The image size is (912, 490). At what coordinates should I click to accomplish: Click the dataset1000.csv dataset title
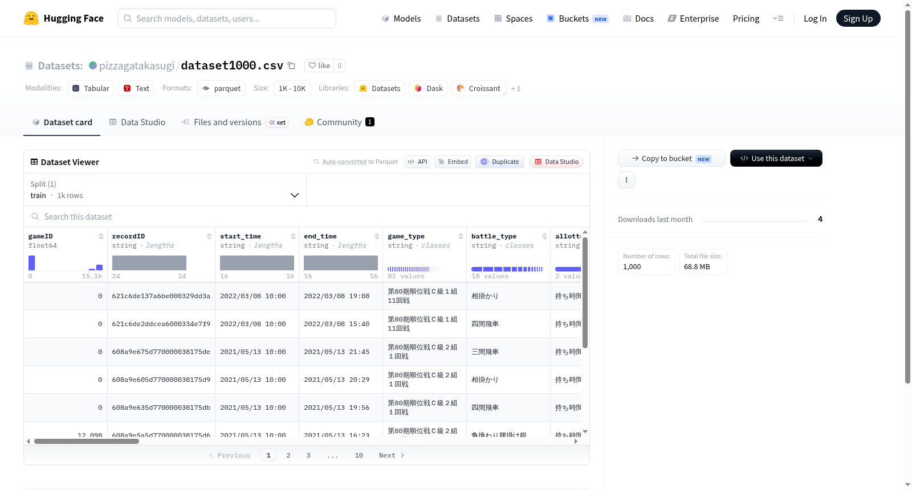[232, 65]
